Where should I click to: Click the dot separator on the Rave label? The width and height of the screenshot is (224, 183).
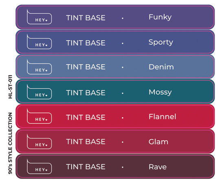point(123,167)
